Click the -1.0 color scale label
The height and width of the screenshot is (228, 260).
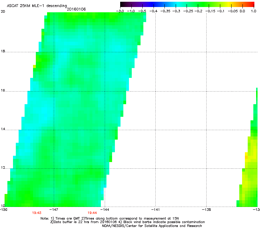(x=131, y=11)
